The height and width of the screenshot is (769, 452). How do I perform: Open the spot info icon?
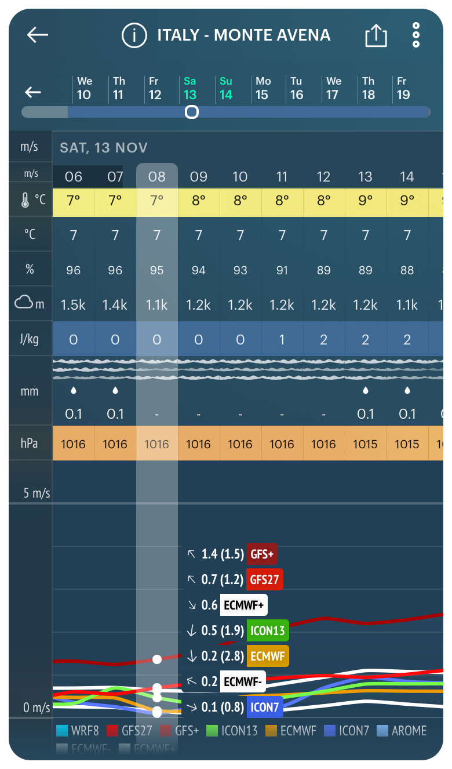pyautogui.click(x=134, y=35)
